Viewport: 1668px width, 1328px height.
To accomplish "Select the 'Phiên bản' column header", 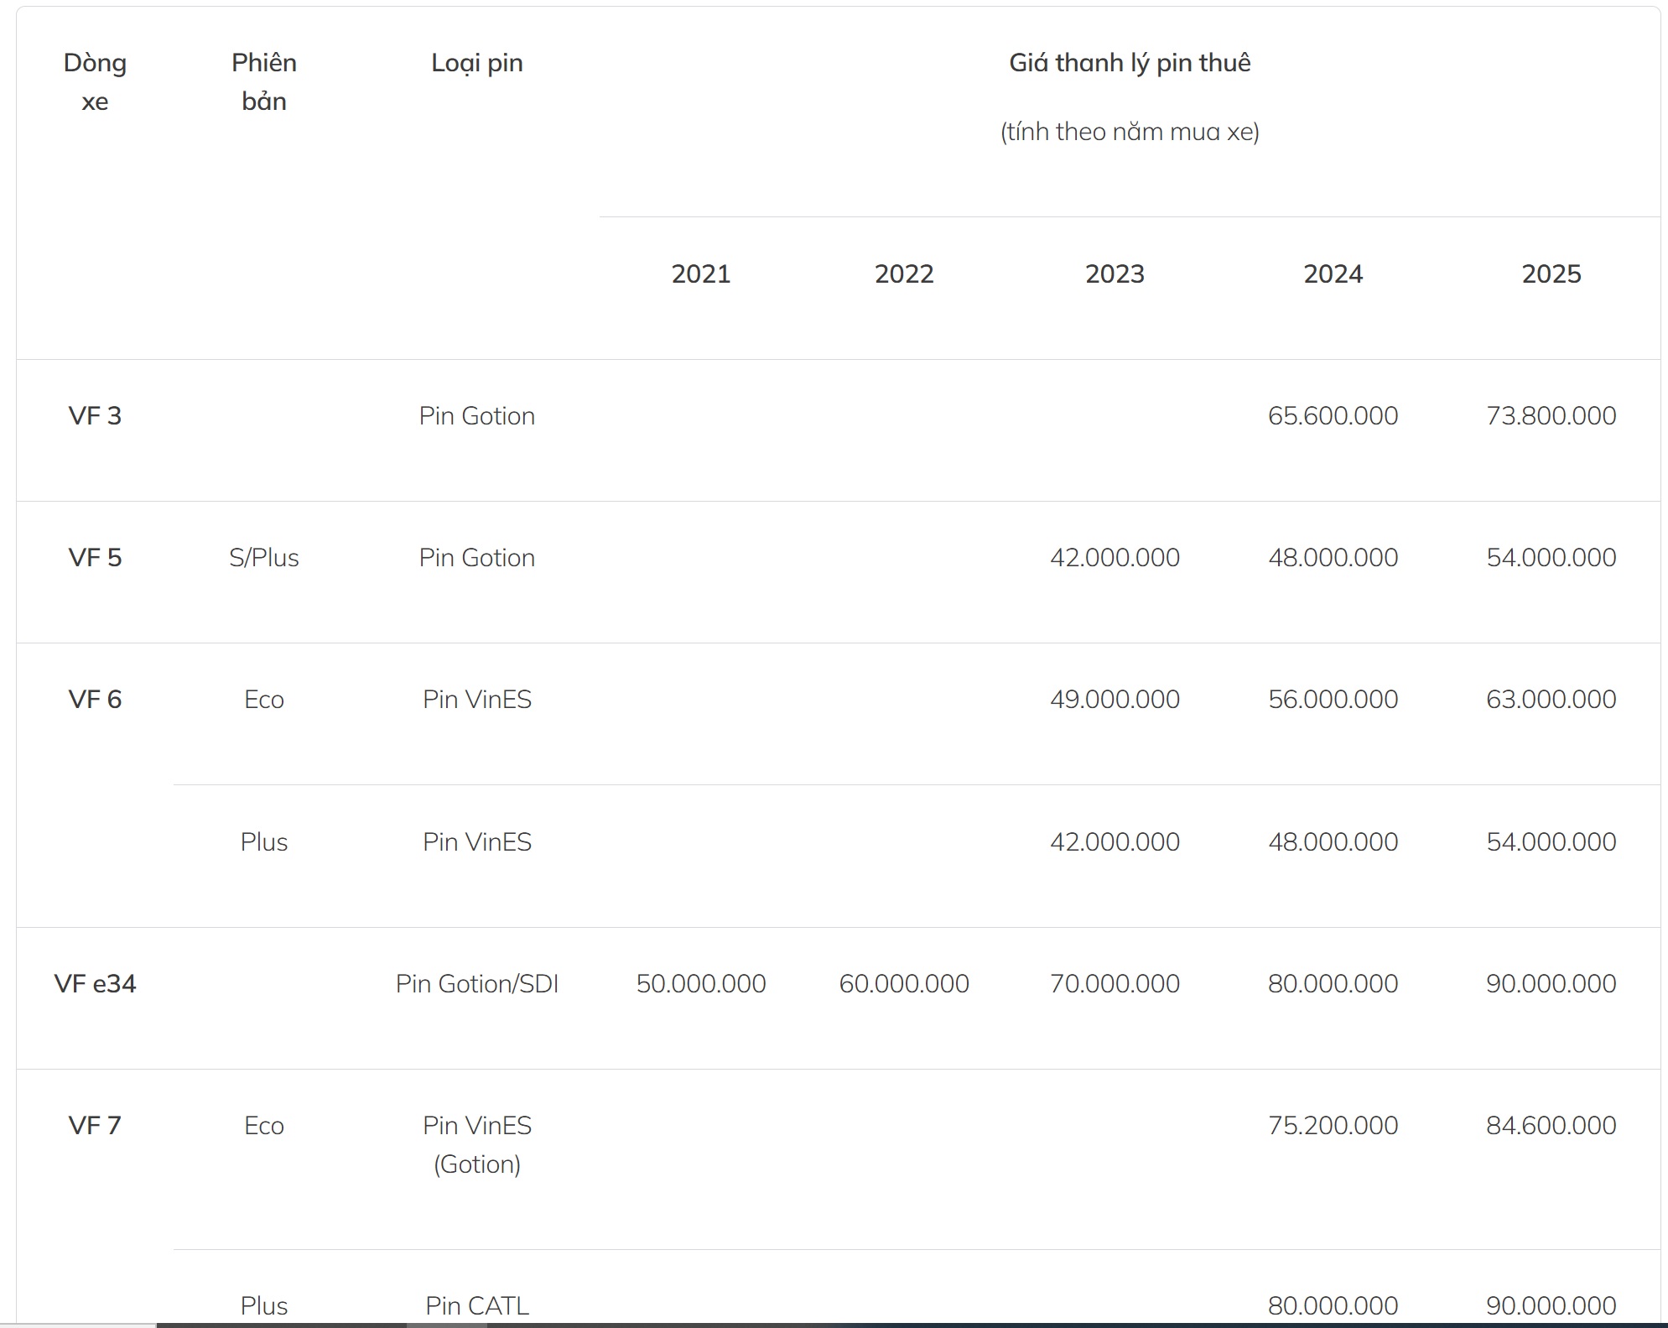I will click(263, 81).
